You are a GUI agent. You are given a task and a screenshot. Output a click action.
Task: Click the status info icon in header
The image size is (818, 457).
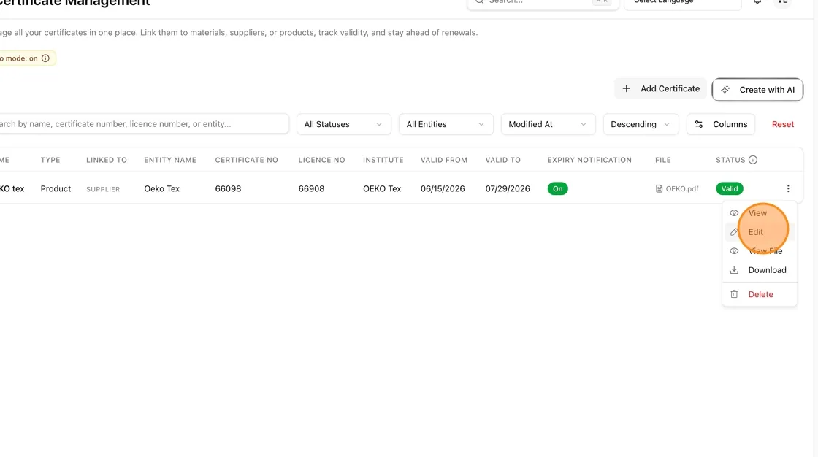[x=753, y=160]
